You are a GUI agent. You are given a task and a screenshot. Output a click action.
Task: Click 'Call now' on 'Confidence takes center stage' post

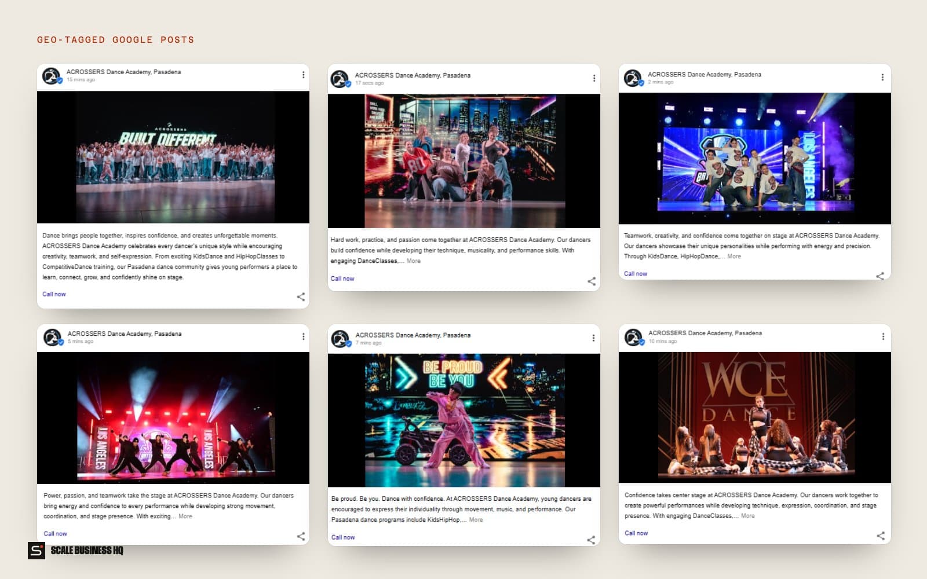tap(636, 533)
